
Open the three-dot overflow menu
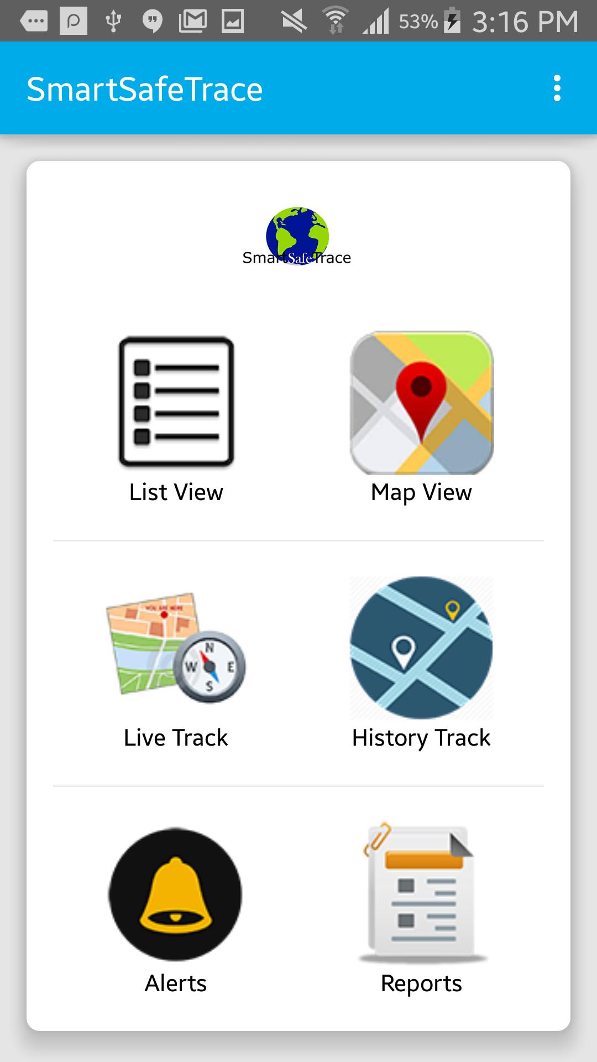pyautogui.click(x=557, y=88)
